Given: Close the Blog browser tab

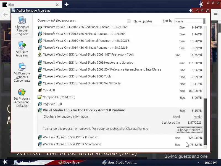Looking at the screenshot, I should pyautogui.click(x=57, y=5).
